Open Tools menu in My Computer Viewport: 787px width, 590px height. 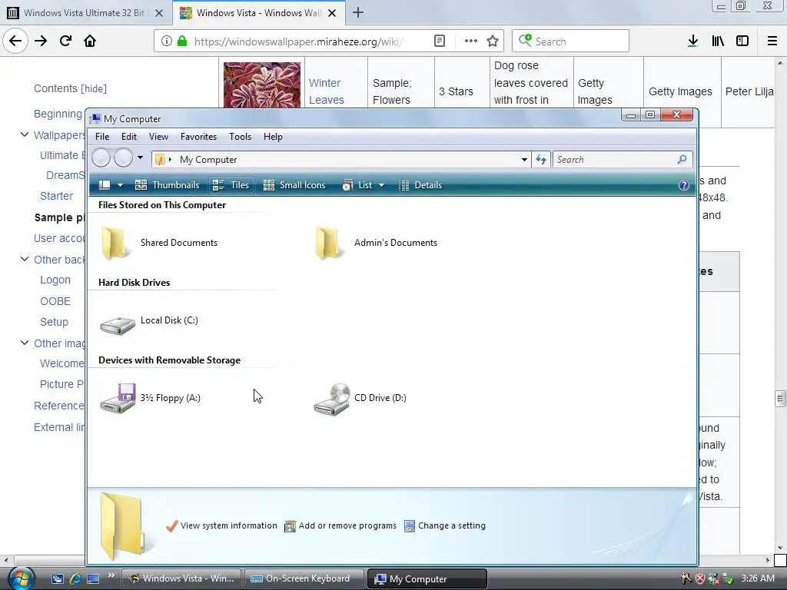[240, 137]
